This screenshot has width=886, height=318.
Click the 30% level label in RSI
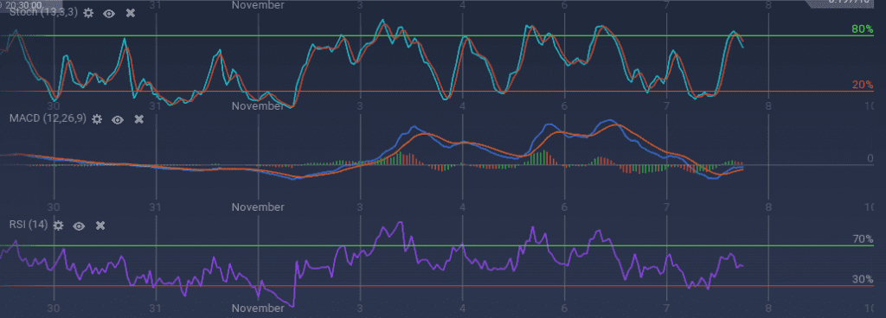[863, 280]
